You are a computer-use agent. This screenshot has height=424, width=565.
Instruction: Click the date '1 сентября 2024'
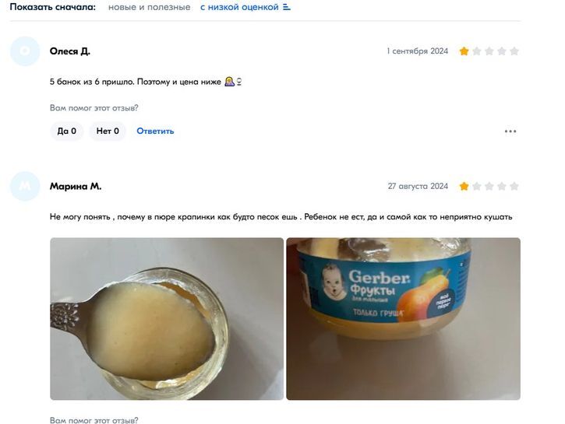pos(417,51)
